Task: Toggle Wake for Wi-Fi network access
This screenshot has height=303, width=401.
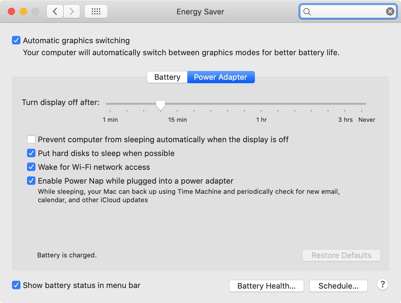Action: point(31,167)
